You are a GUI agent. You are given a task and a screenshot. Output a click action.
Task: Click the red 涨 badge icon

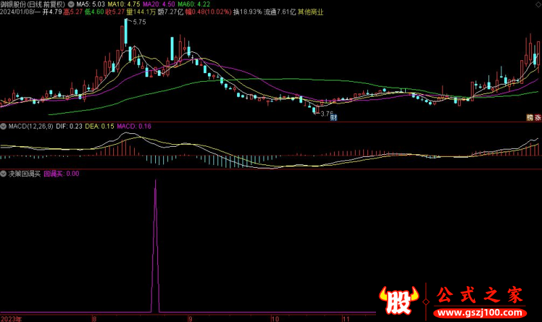537,117
